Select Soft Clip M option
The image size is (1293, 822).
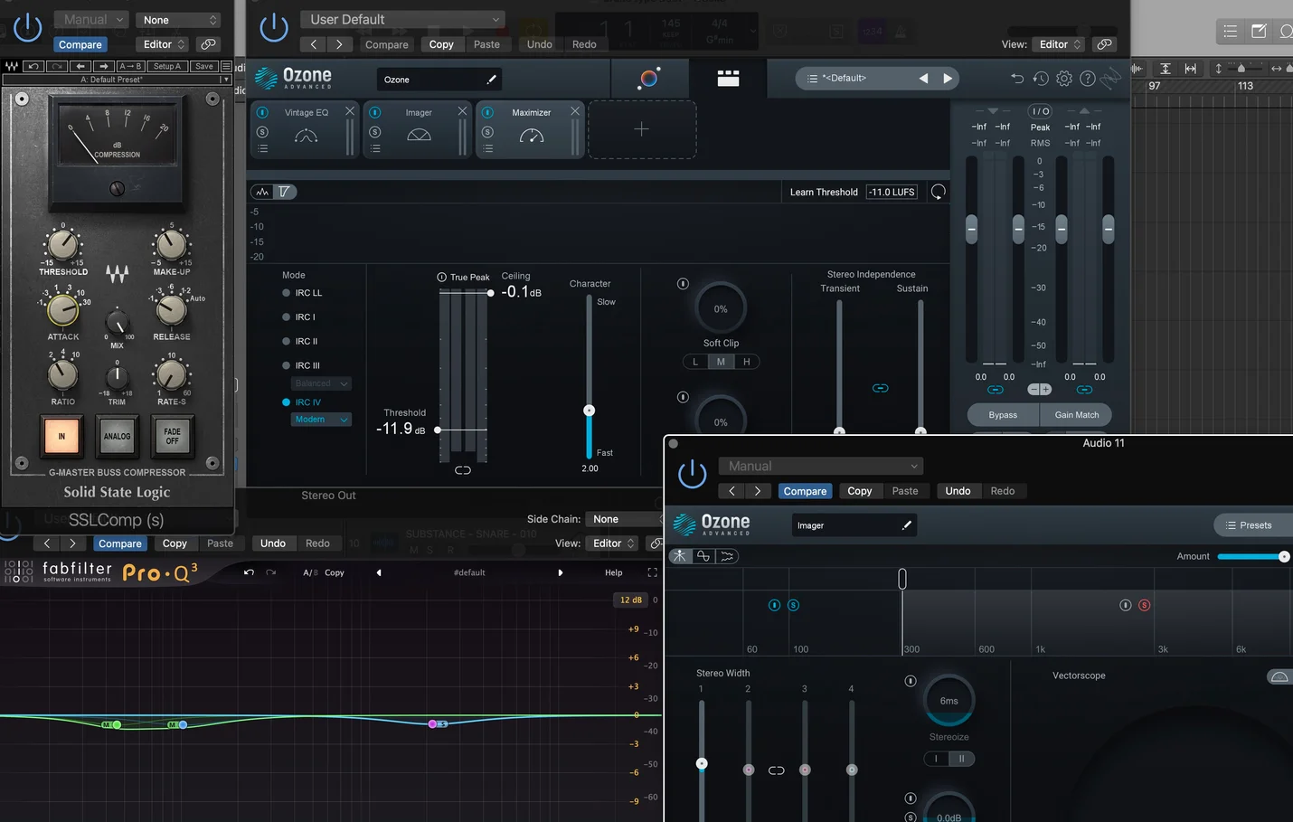tap(721, 362)
